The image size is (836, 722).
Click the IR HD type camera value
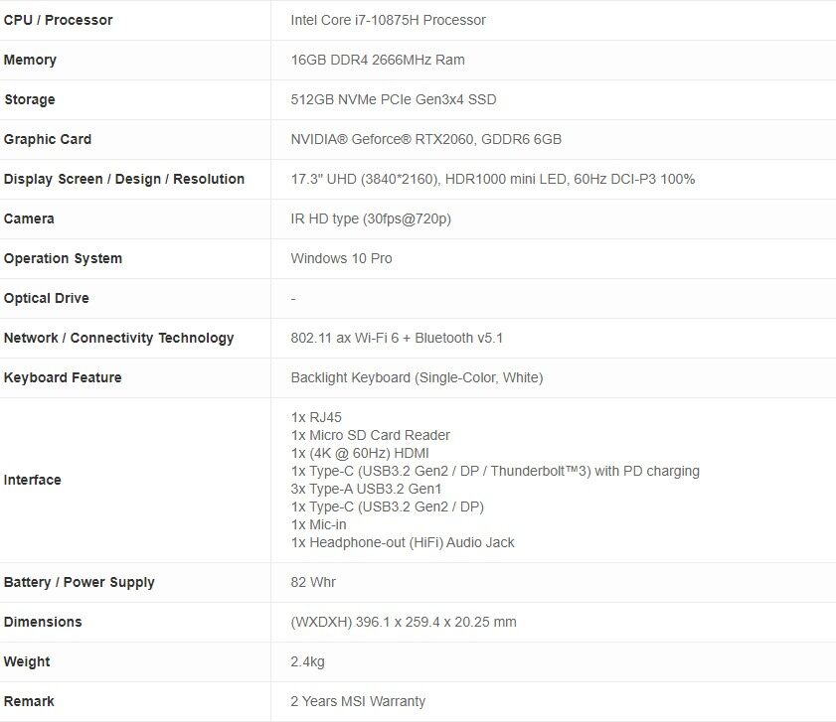371,218
